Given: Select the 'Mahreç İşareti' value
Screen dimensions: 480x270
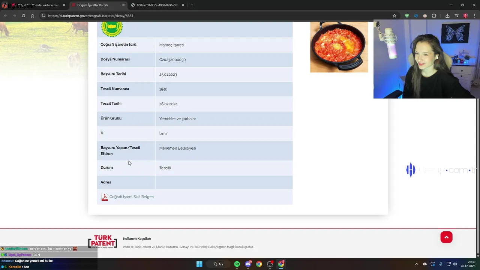Looking at the screenshot, I should click(171, 45).
